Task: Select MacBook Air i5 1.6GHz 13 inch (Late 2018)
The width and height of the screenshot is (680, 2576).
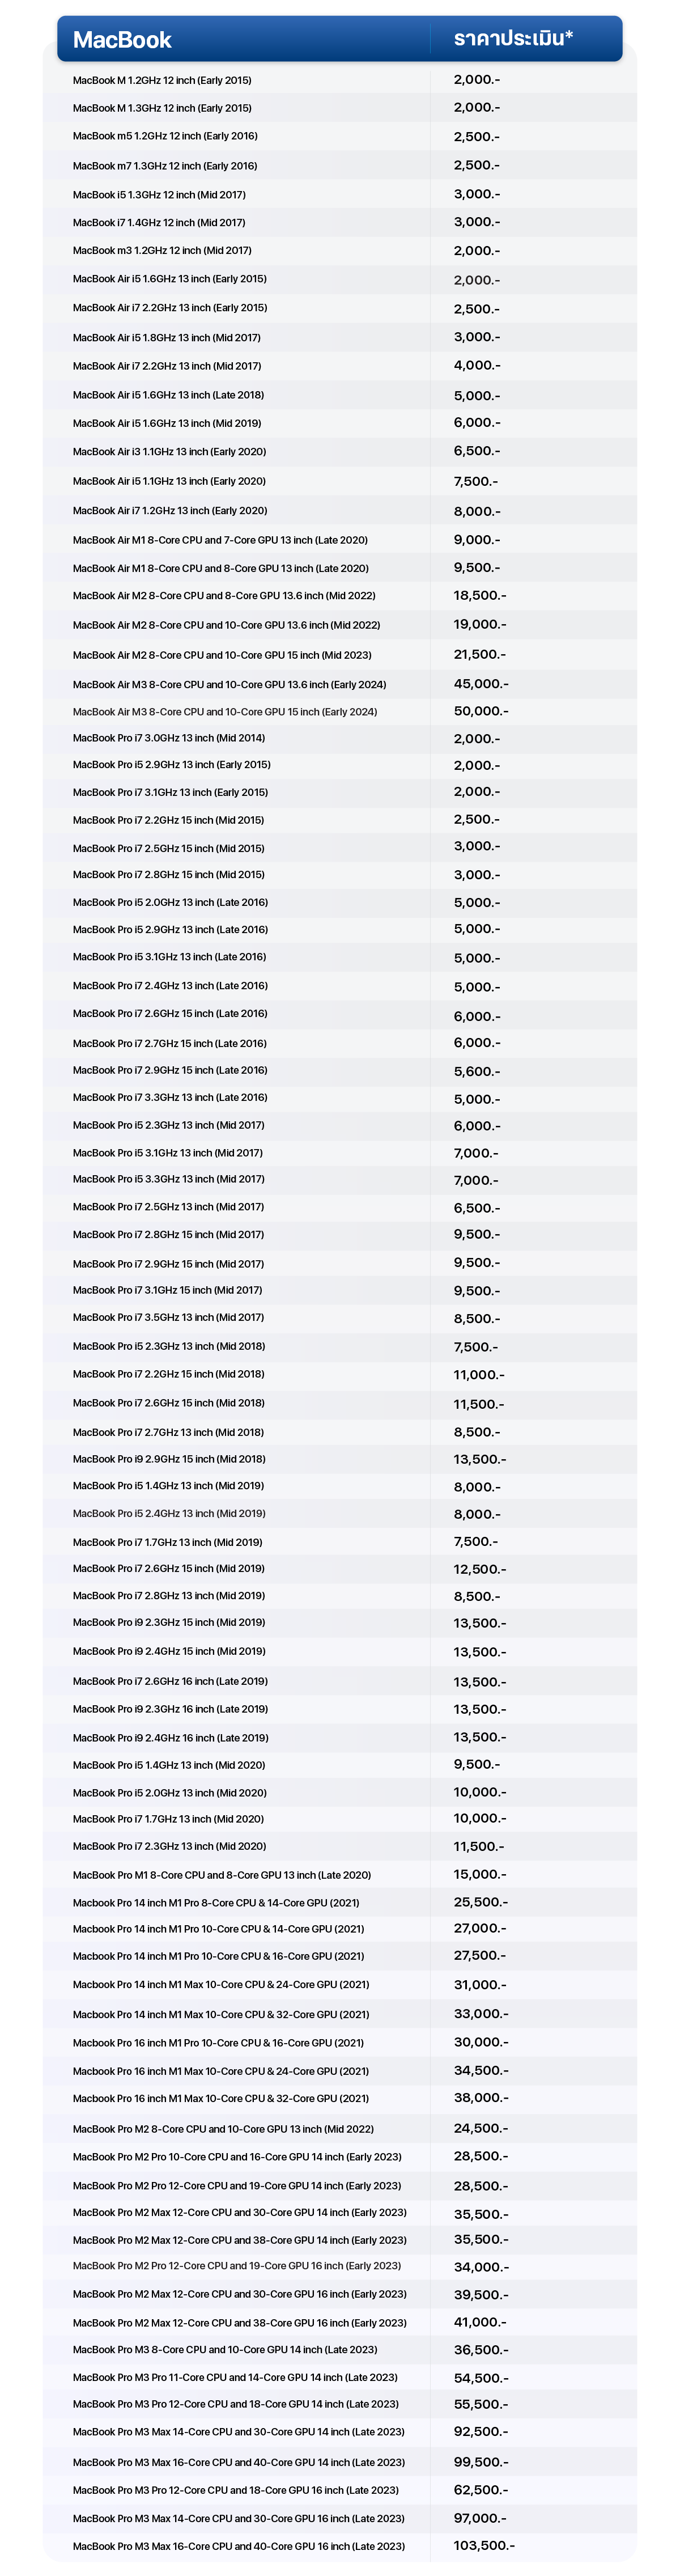Action: coord(168,395)
